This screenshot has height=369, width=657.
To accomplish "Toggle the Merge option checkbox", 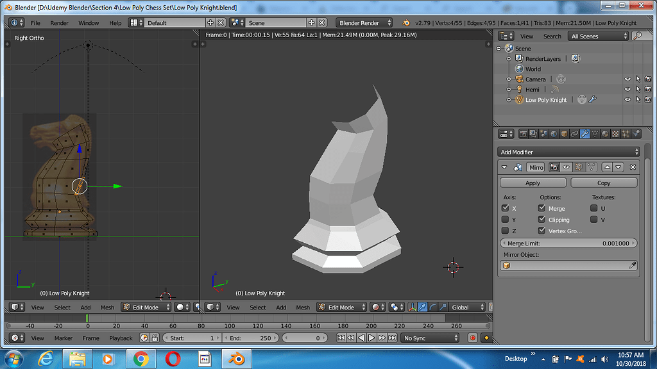I will [x=542, y=208].
